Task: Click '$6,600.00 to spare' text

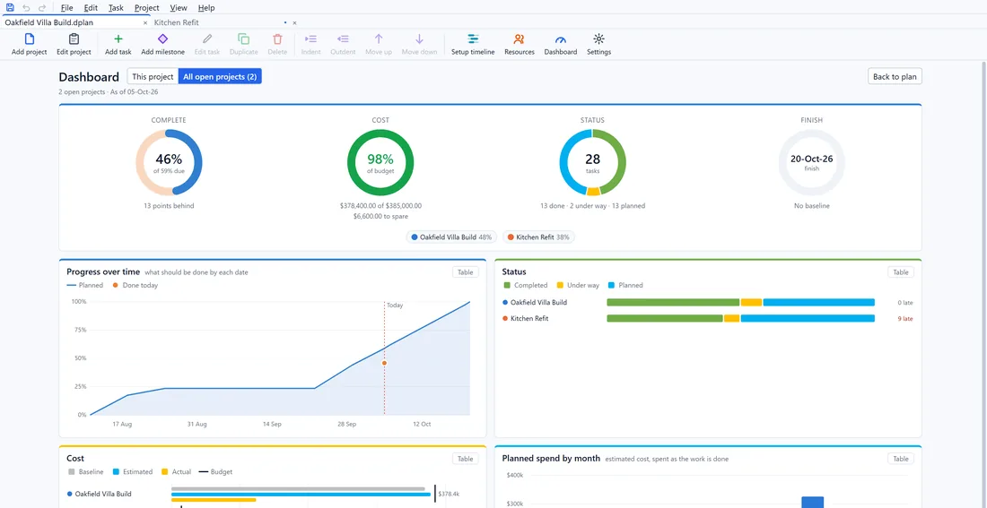Action: 380,216
